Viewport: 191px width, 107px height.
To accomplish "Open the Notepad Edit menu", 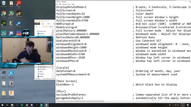I will point(60,4).
